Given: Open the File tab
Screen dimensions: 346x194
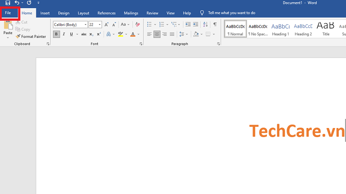Looking at the screenshot, I should [8, 13].
